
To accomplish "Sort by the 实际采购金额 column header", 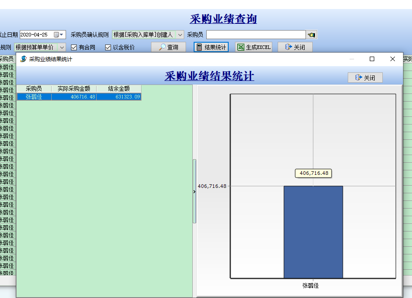I will click(x=74, y=89).
